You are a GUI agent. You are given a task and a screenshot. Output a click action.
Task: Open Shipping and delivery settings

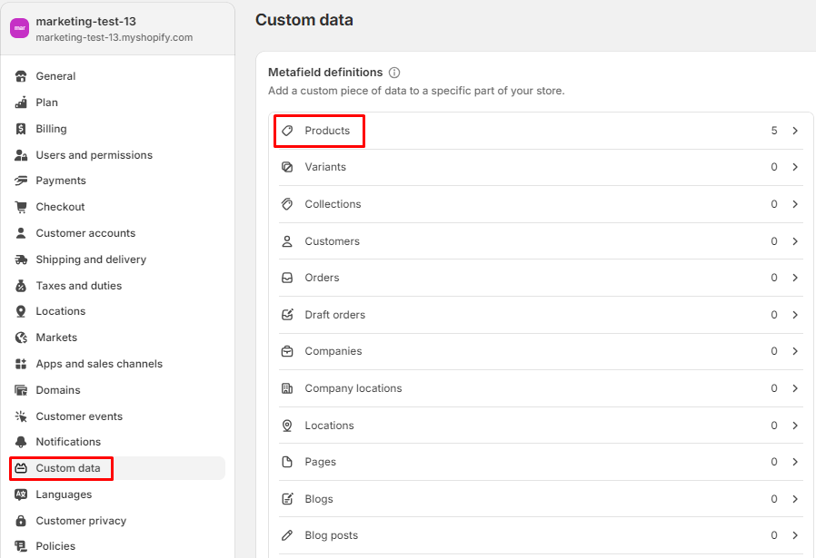(91, 259)
